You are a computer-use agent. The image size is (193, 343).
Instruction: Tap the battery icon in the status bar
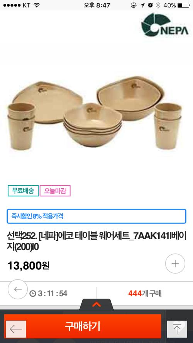click(184, 5)
